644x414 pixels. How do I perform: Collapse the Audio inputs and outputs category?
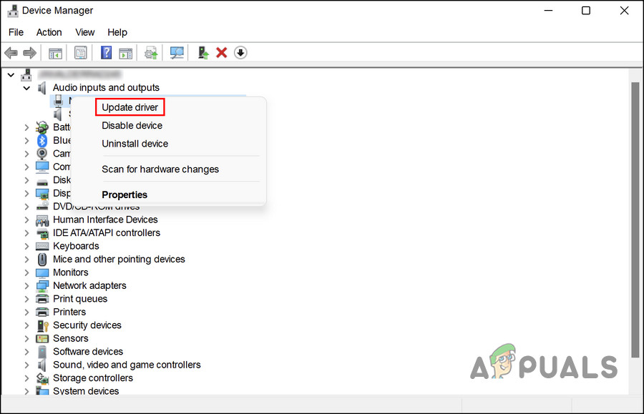pyautogui.click(x=26, y=87)
